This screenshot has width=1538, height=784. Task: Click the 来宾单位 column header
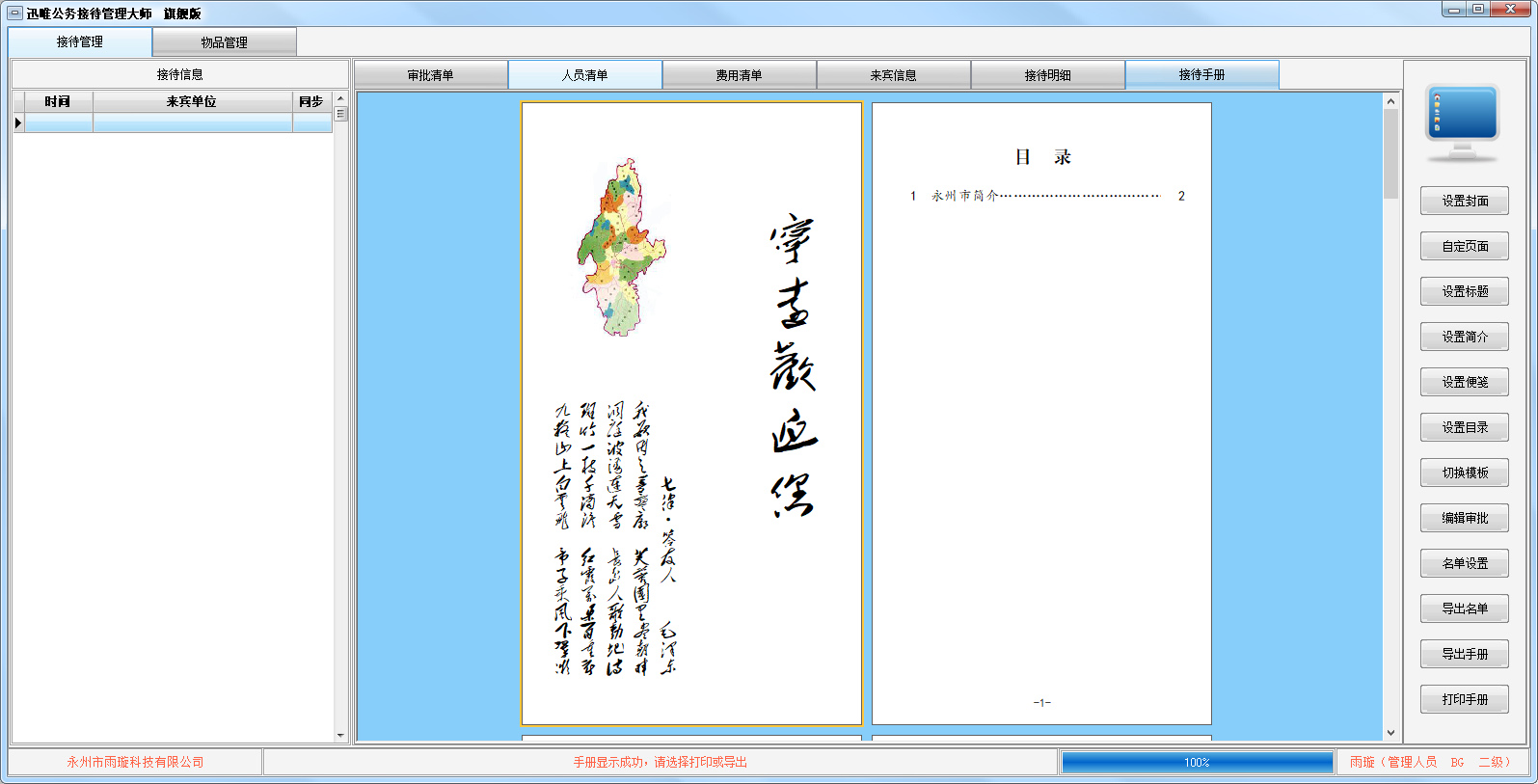pos(192,101)
